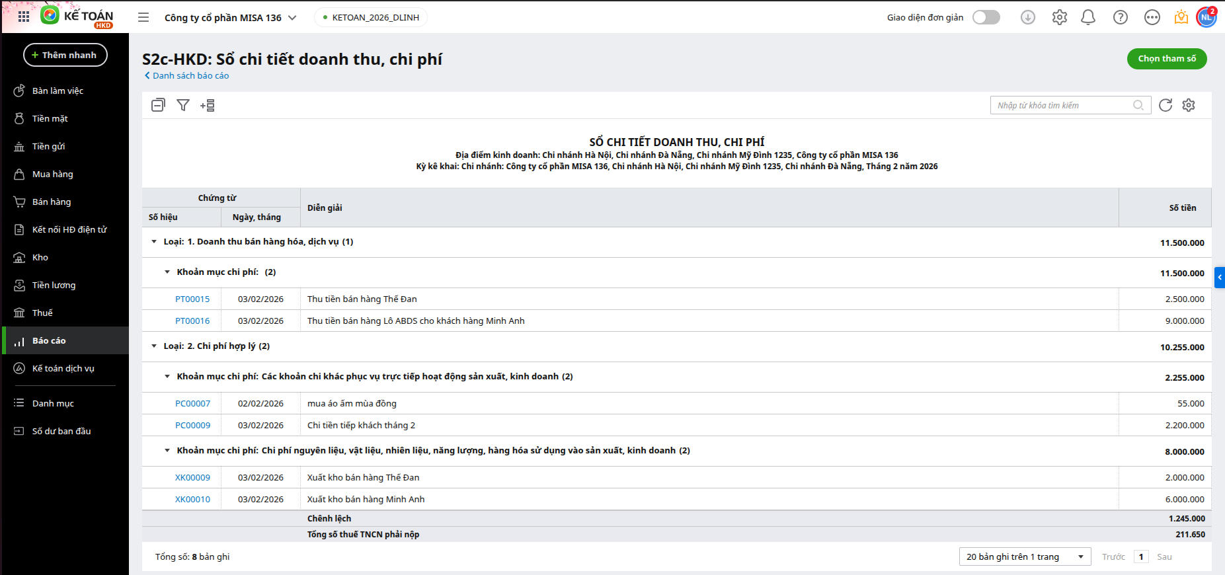Go to Tiền lương menu item

pyautogui.click(x=54, y=286)
